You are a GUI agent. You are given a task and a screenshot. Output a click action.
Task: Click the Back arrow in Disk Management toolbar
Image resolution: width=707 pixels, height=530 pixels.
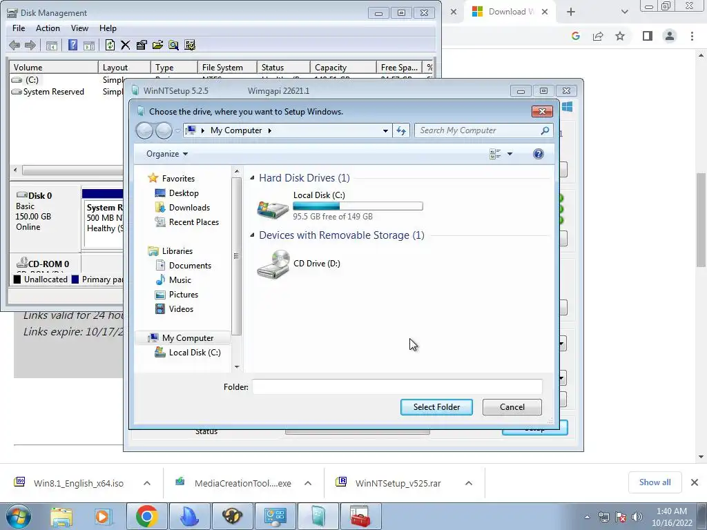coord(14,45)
